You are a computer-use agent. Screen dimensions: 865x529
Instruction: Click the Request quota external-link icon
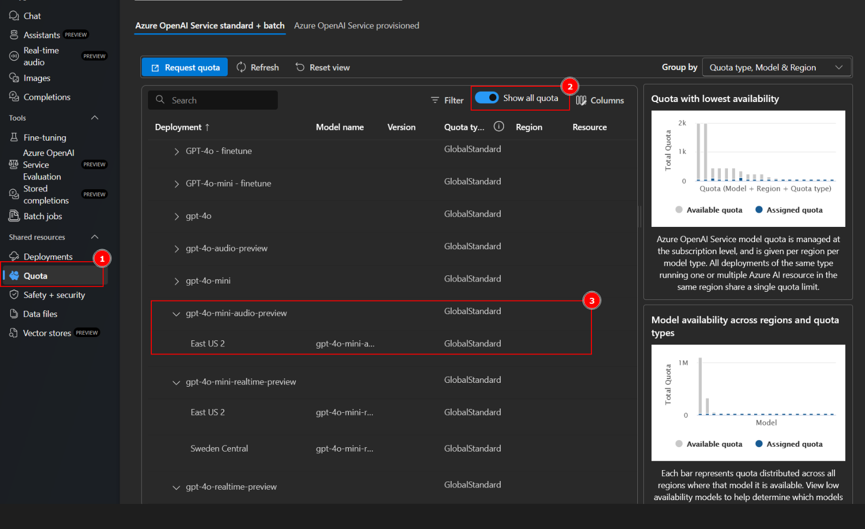(x=155, y=68)
